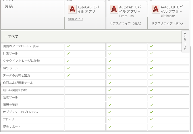Click the AutoCAD モバイル アプリ – Premium title
The height and width of the screenshot is (134, 193).
coord(130,11)
